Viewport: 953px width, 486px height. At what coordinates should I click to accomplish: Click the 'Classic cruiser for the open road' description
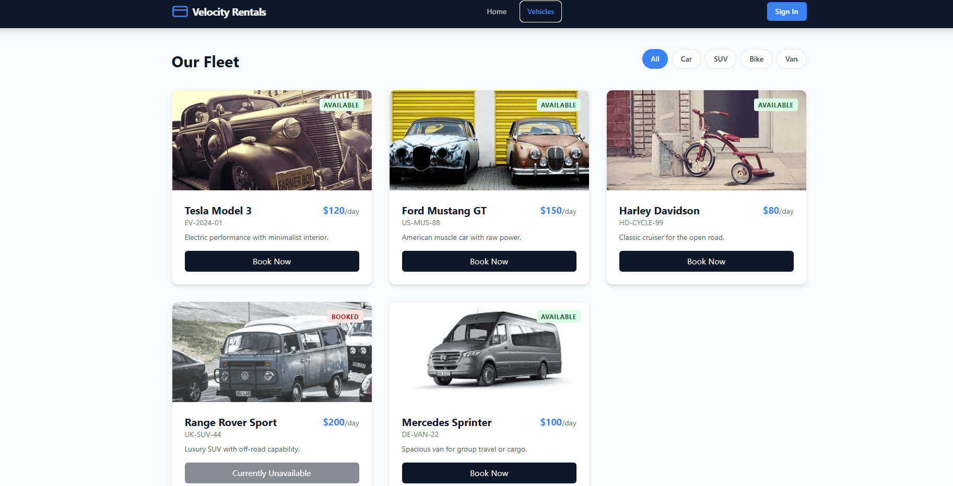click(x=672, y=237)
